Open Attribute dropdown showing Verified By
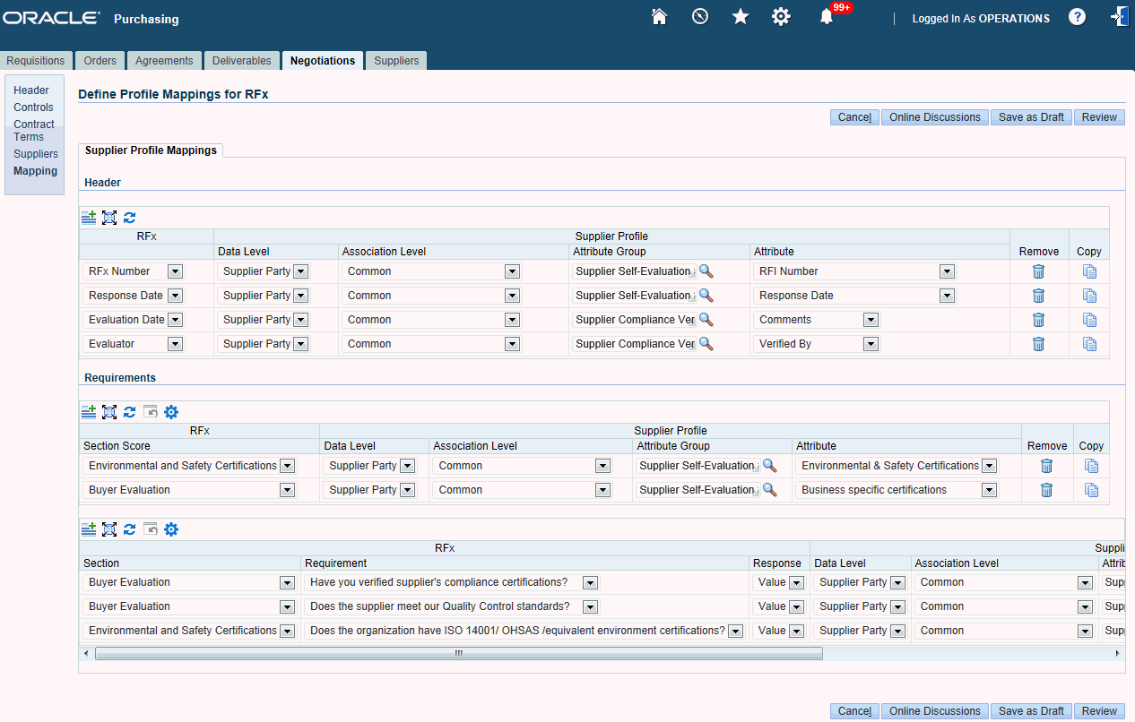The height and width of the screenshot is (722, 1135). coord(869,344)
